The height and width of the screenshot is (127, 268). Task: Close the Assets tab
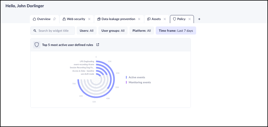165,19
